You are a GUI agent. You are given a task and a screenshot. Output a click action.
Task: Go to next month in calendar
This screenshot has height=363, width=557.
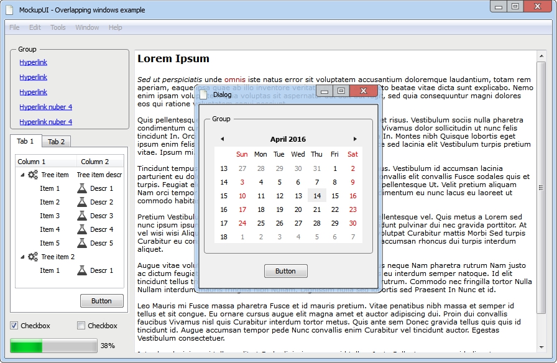pos(355,139)
